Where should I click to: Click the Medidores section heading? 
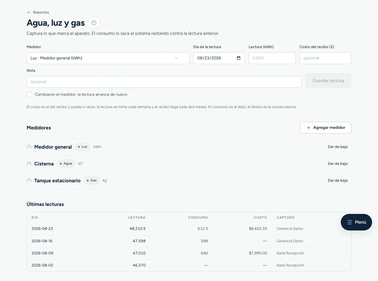click(39, 128)
